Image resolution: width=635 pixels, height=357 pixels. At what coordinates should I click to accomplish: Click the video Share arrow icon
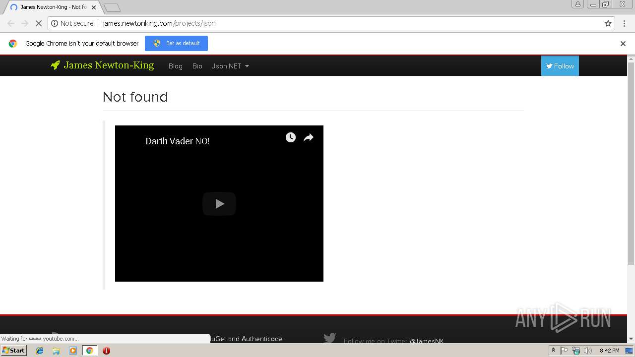click(x=309, y=137)
